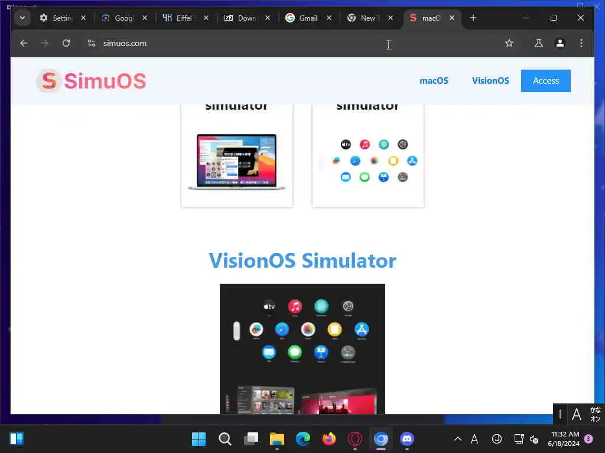
Task: Click the Apple TV icon in VisionOS preview
Action: click(x=269, y=307)
